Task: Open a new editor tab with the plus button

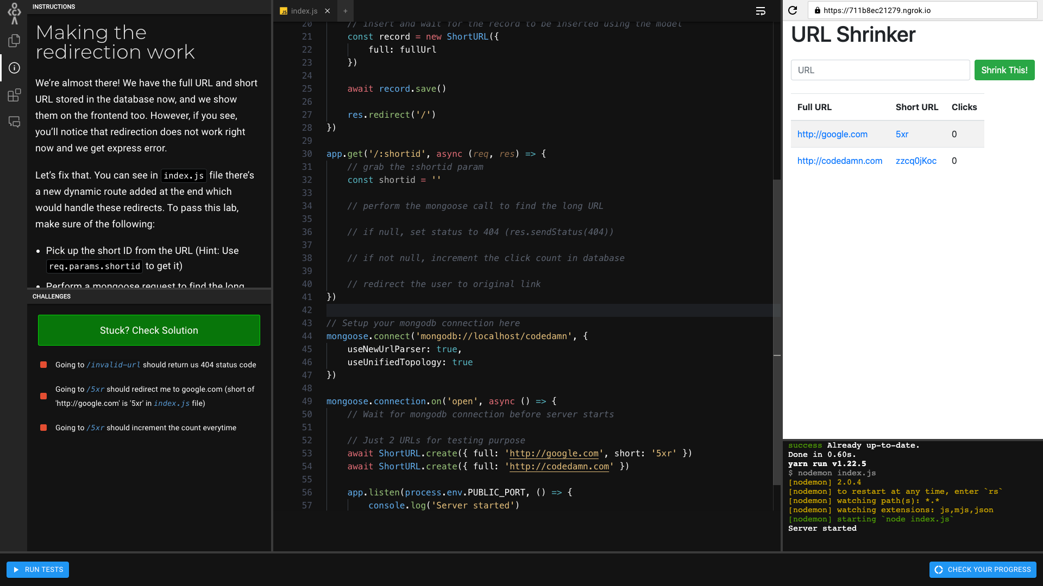Action: point(345,11)
